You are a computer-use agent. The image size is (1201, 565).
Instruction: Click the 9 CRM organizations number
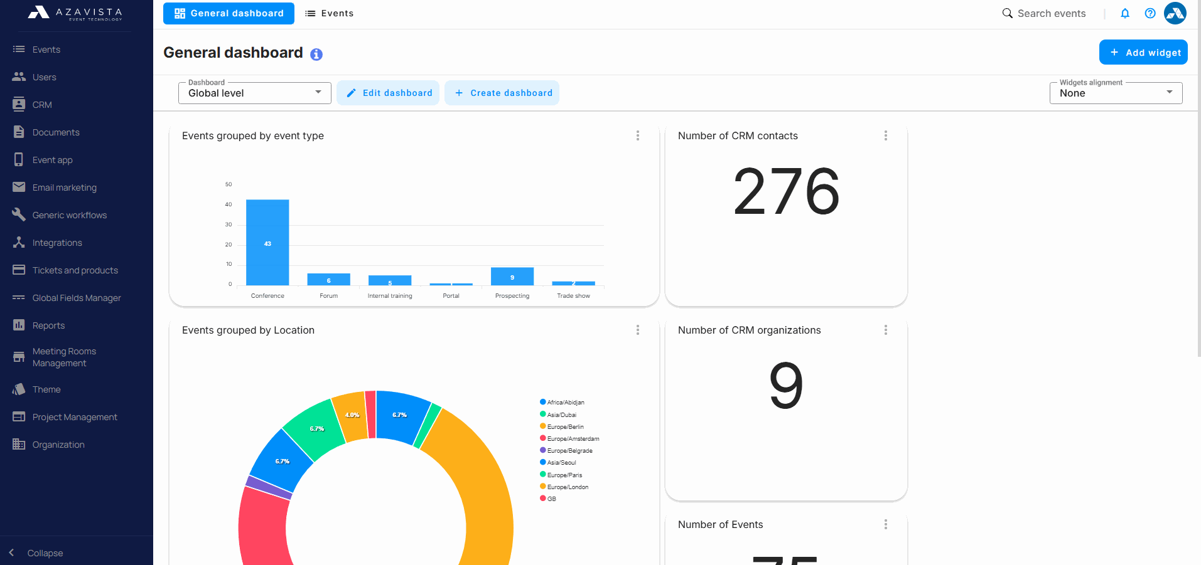point(786,385)
